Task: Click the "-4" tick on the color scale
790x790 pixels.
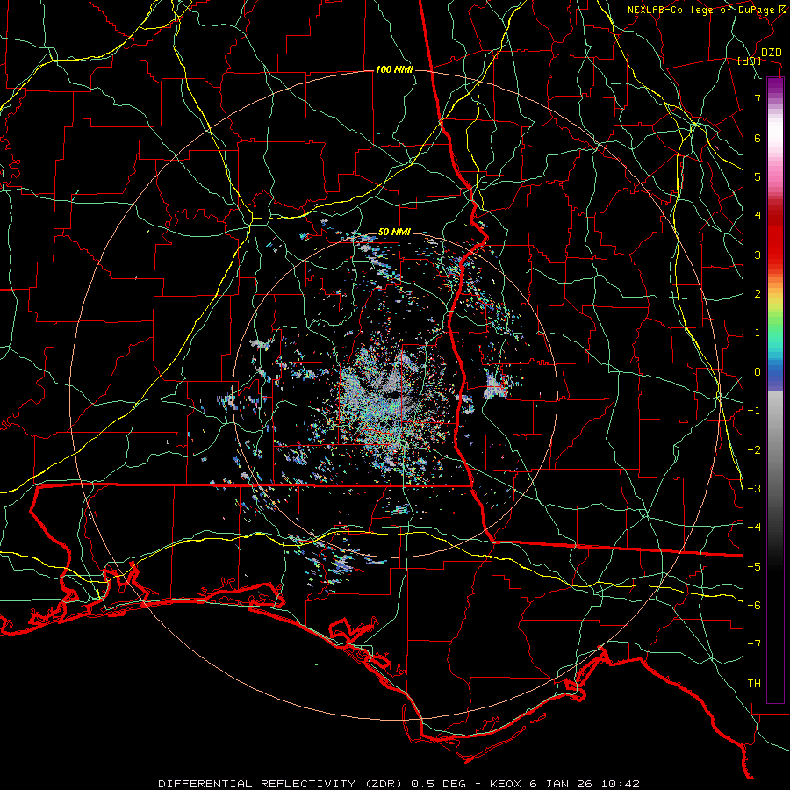Action: 754,528
